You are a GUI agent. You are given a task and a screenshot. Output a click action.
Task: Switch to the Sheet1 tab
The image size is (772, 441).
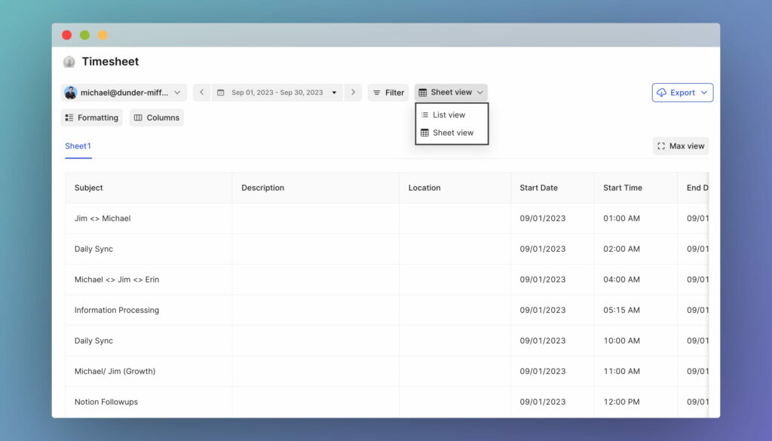tap(78, 146)
